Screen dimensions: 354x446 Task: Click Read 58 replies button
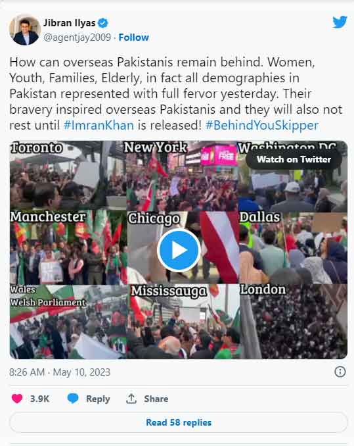coord(179,422)
